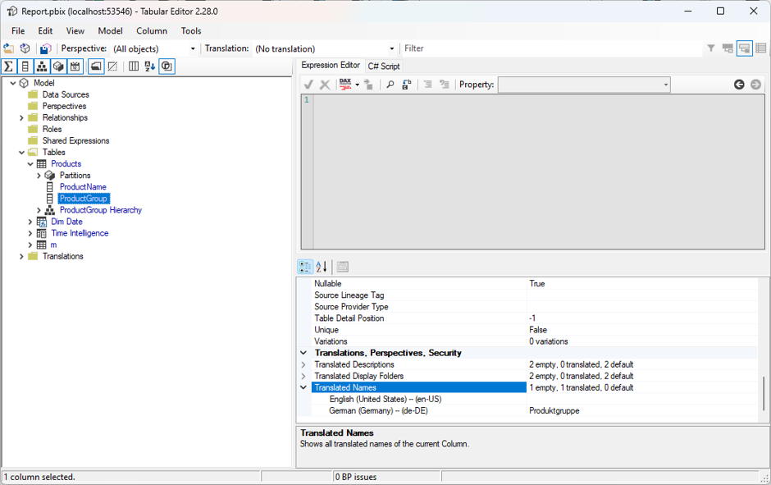
Task: Toggle show measures sigma icon
Action: pos(9,66)
